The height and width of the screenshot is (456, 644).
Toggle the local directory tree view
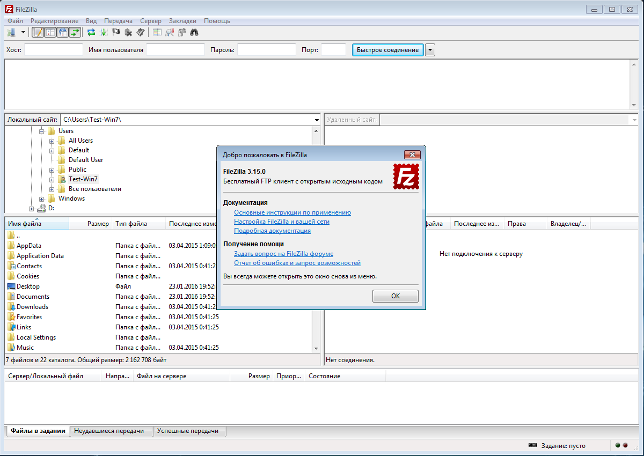50,32
